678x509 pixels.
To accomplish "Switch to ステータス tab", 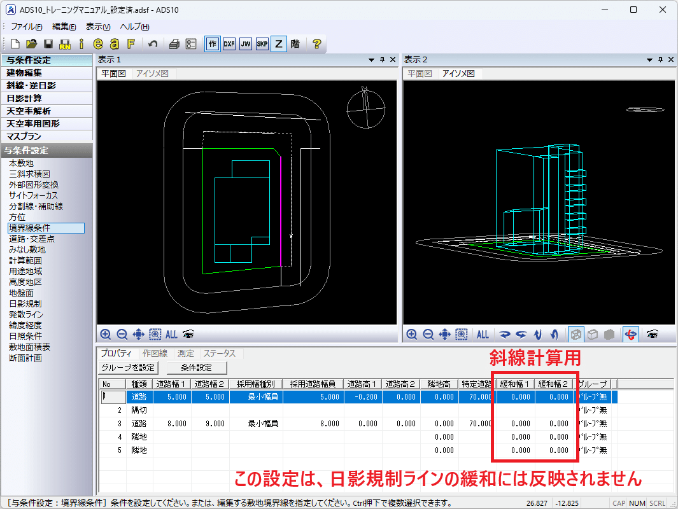I will (x=220, y=353).
